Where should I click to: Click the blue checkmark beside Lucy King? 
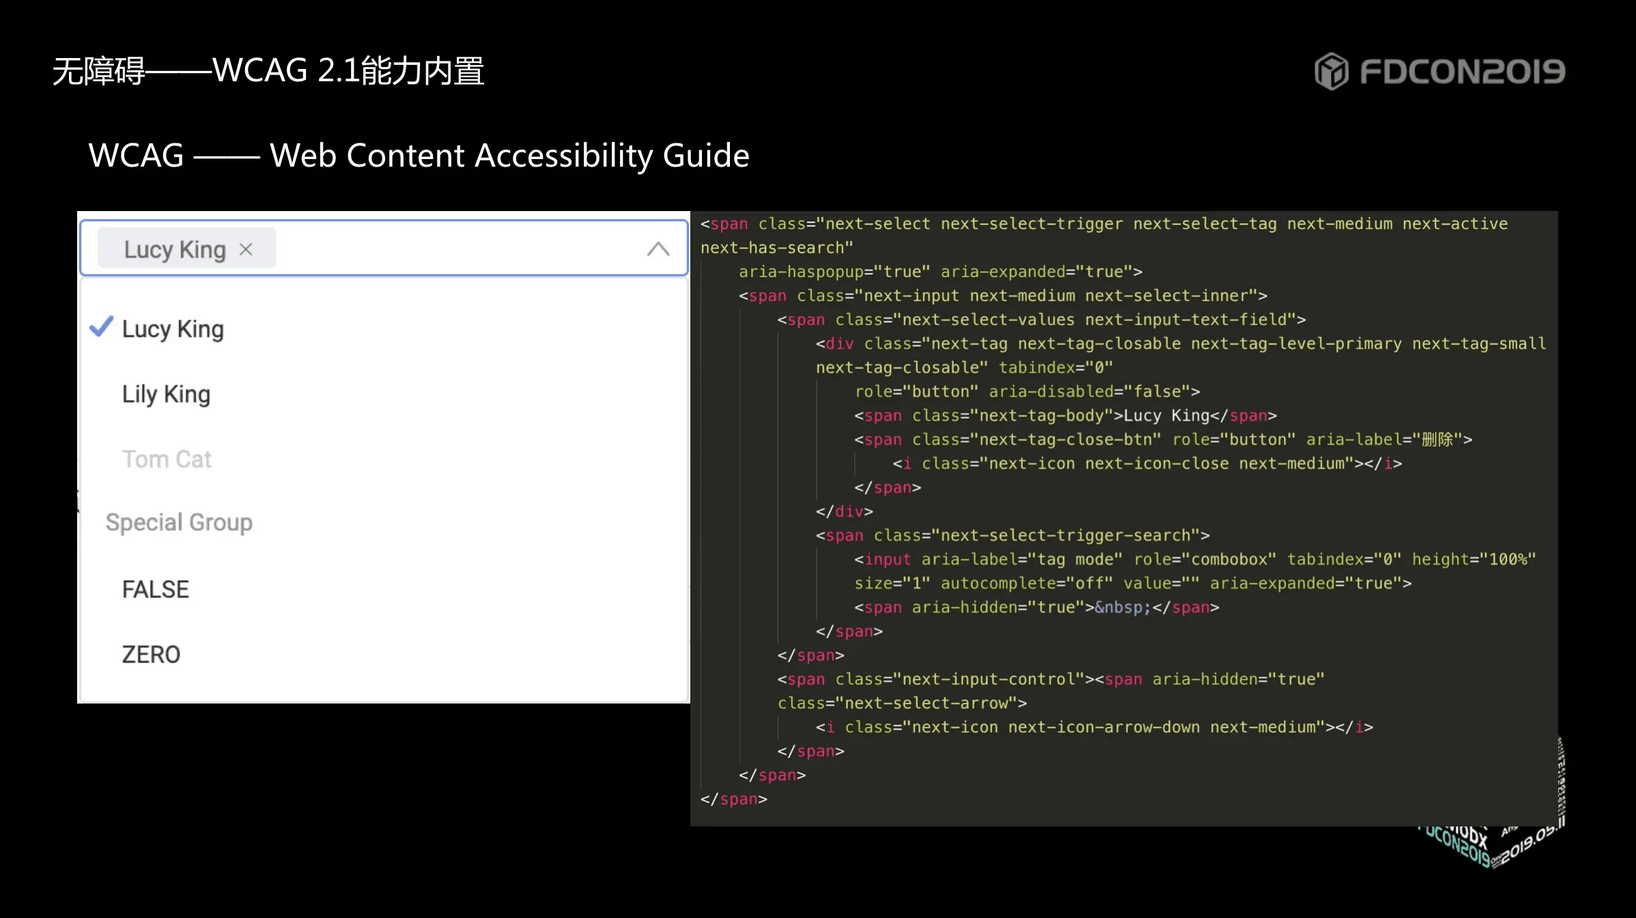(x=101, y=327)
